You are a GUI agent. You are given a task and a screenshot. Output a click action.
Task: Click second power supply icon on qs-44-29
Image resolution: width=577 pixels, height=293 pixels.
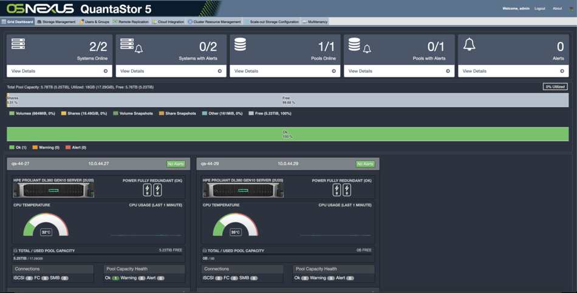coord(347,190)
